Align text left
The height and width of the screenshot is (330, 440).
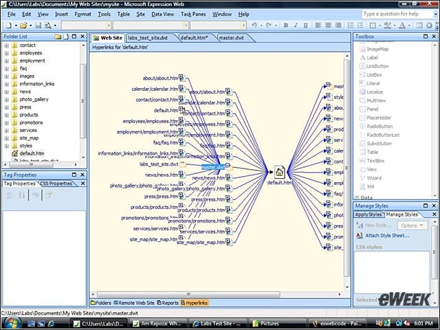pyautogui.click(x=318, y=25)
